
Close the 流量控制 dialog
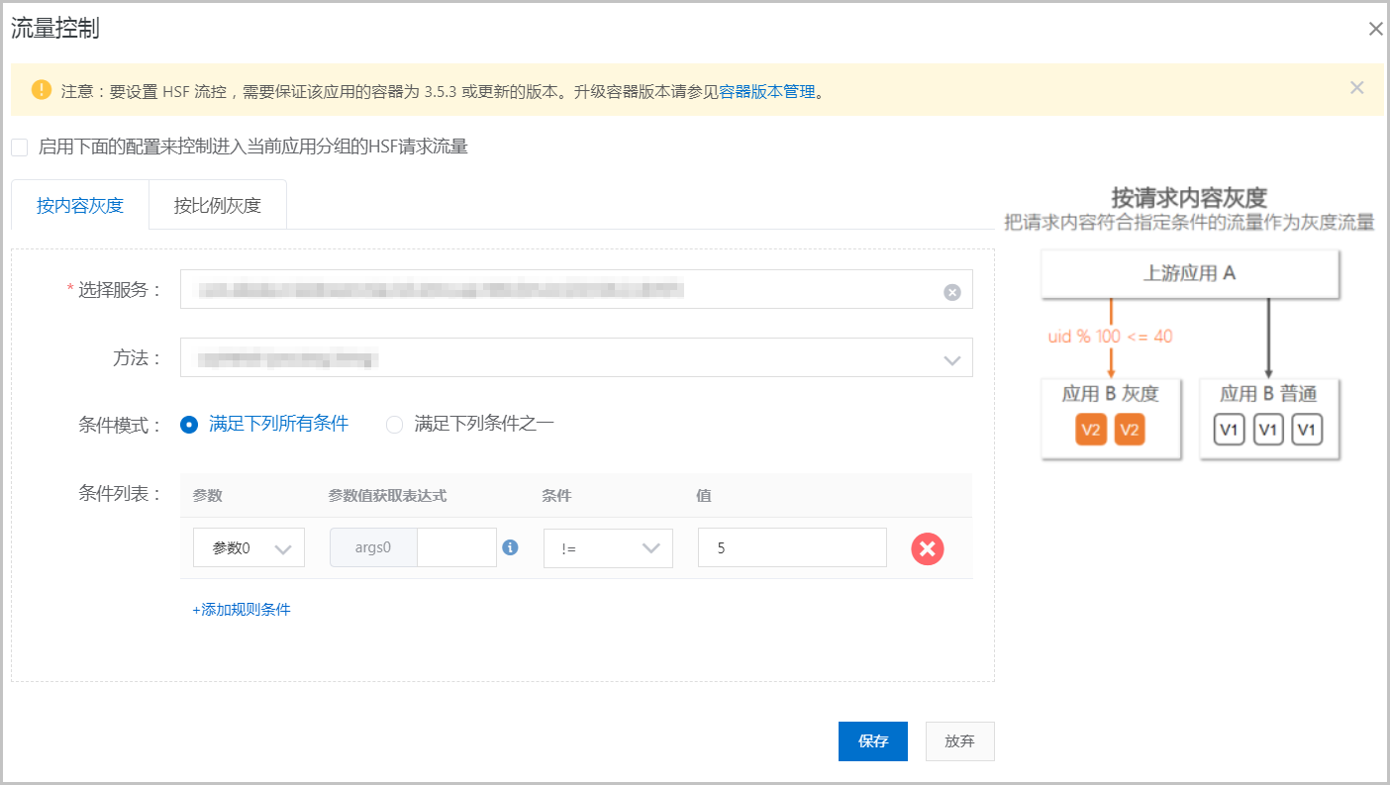click(x=1375, y=30)
